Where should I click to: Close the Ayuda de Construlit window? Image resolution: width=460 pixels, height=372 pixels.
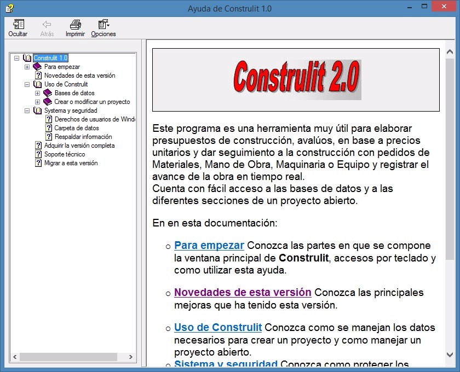pyautogui.click(x=444, y=7)
